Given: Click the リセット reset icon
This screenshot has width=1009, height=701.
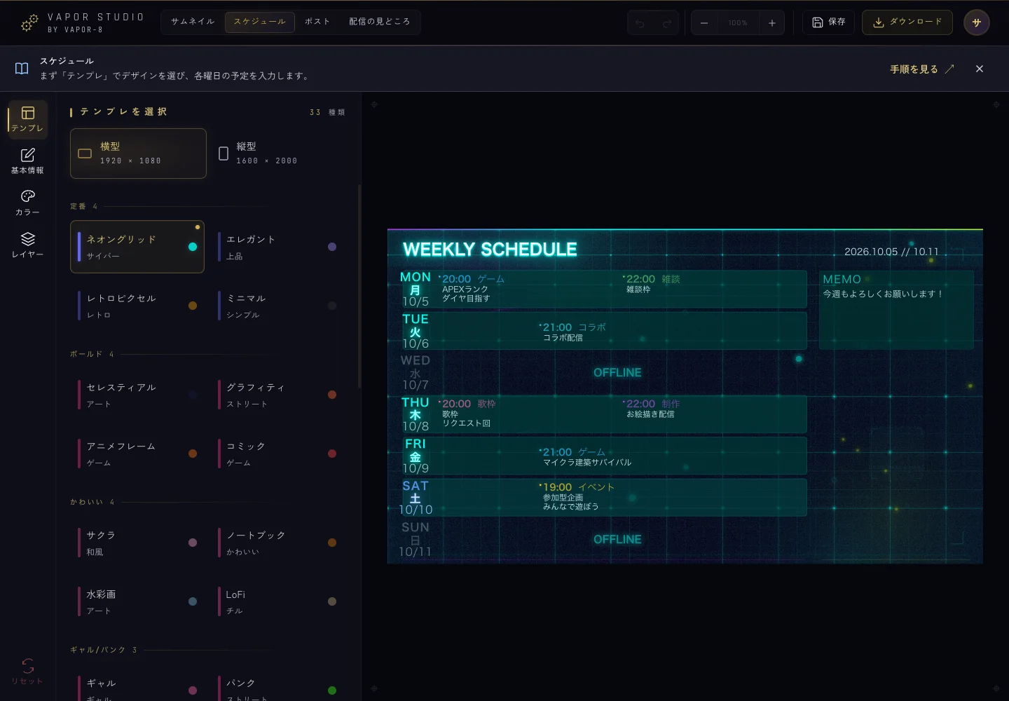Looking at the screenshot, I should click(28, 671).
